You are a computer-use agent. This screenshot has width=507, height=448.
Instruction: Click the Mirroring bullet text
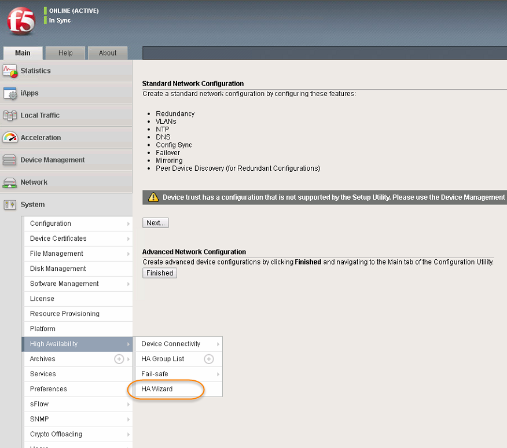pyautogui.click(x=169, y=160)
